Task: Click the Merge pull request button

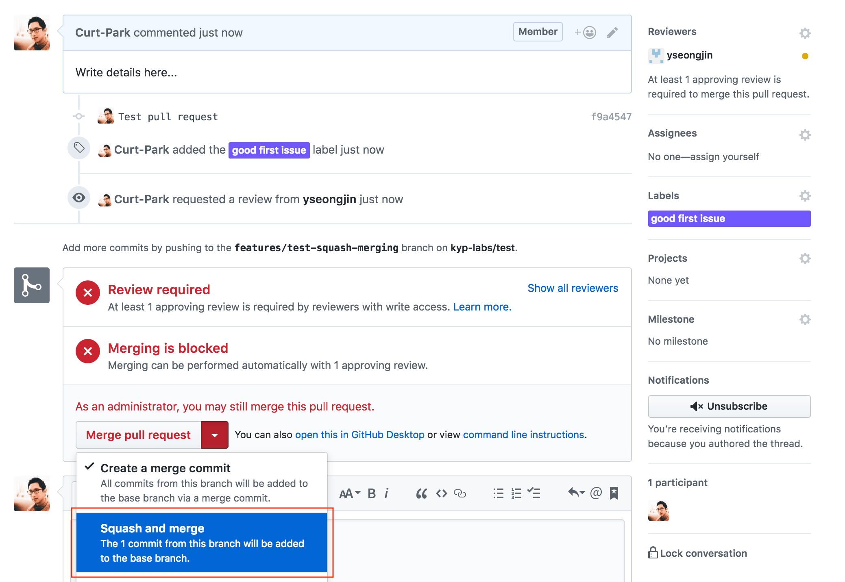Action: click(x=138, y=435)
